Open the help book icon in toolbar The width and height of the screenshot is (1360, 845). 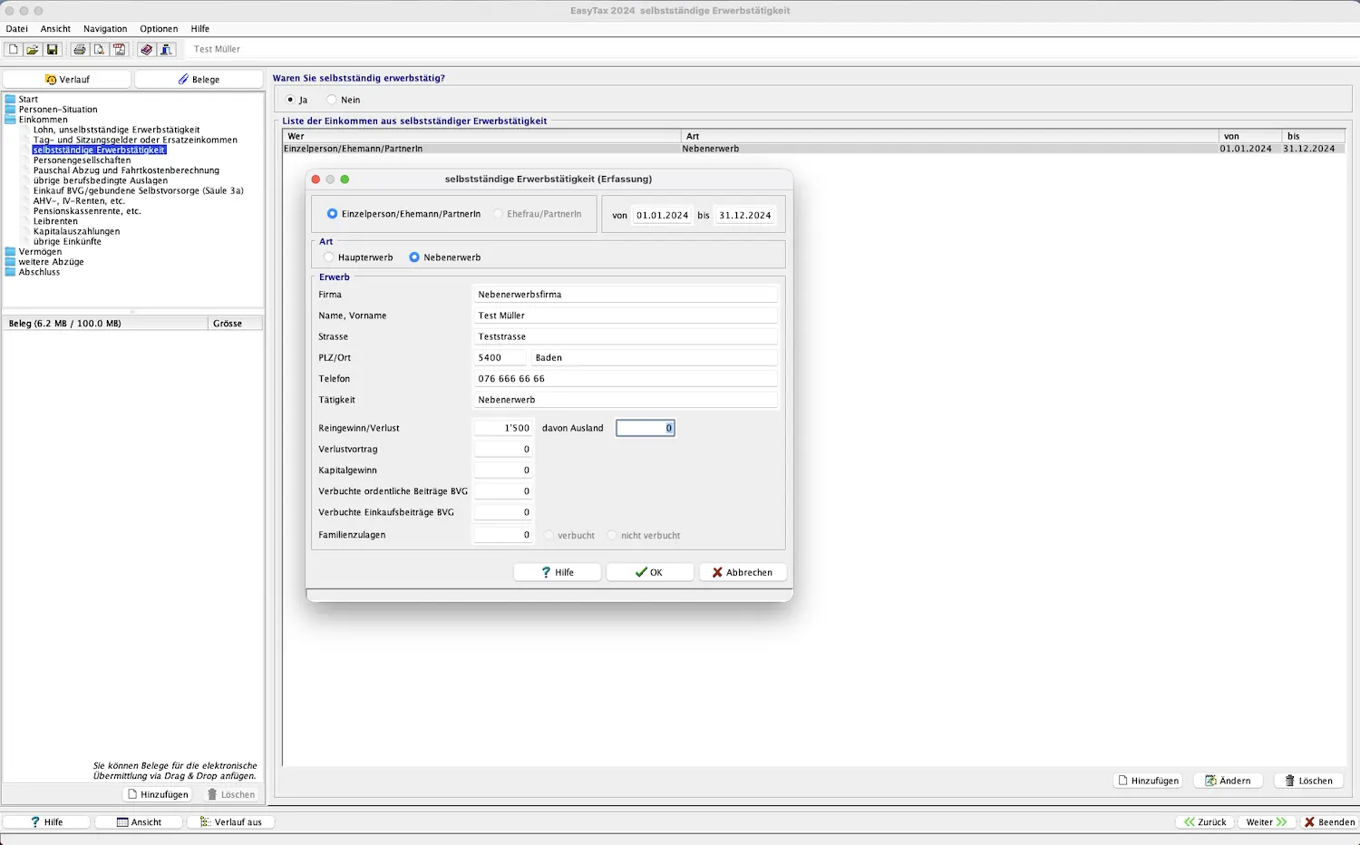coord(146,49)
